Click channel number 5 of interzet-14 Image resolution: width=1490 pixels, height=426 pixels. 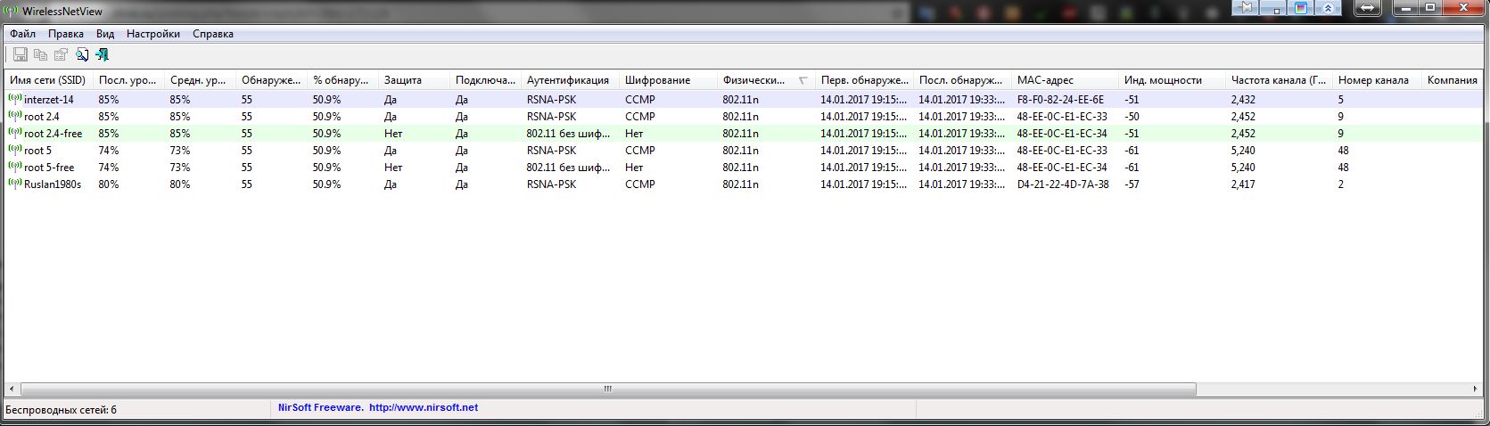[x=1340, y=99]
